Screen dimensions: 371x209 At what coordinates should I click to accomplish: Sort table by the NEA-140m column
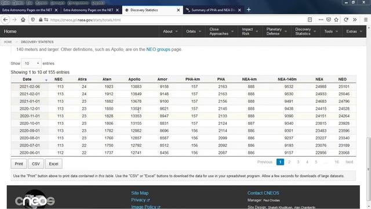[287, 79]
